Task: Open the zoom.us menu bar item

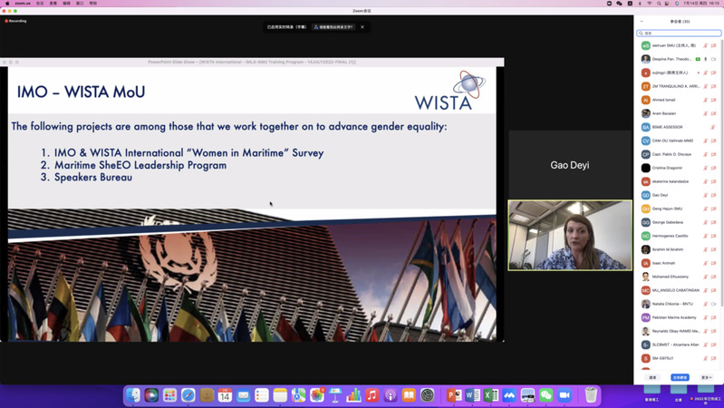Action: [x=23, y=4]
